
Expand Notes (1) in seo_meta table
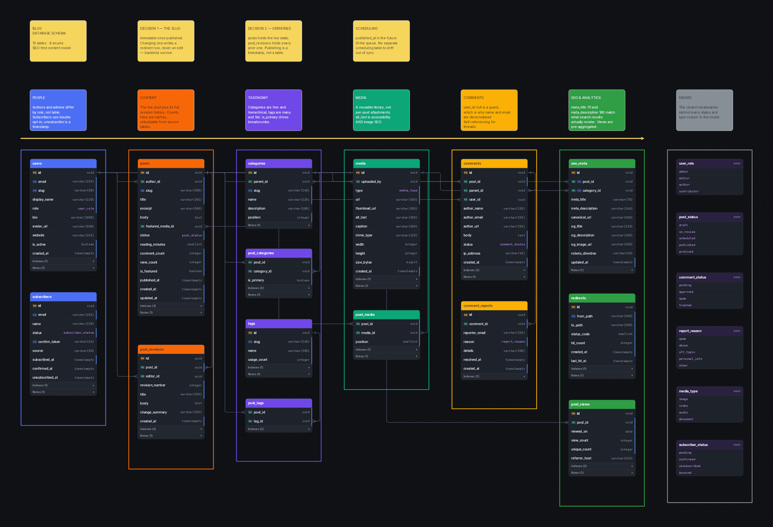pyautogui.click(x=602, y=270)
